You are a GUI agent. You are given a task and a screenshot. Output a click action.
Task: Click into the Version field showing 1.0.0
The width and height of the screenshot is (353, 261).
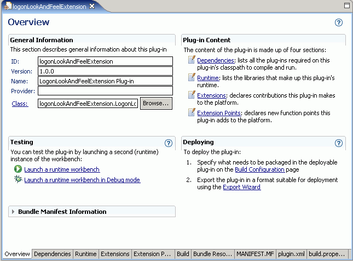pyautogui.click(x=105, y=71)
